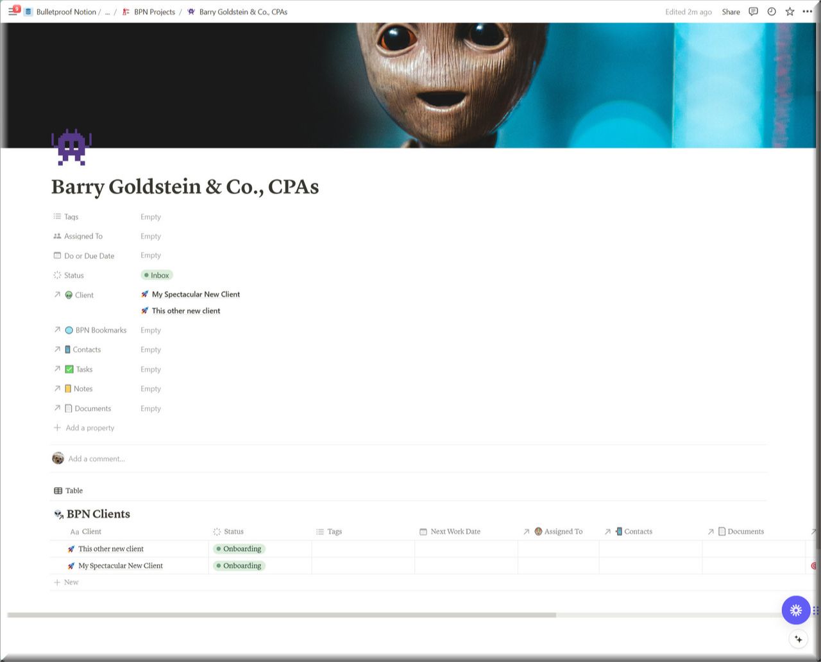Change Onboarding status for This other new client

pyautogui.click(x=239, y=549)
